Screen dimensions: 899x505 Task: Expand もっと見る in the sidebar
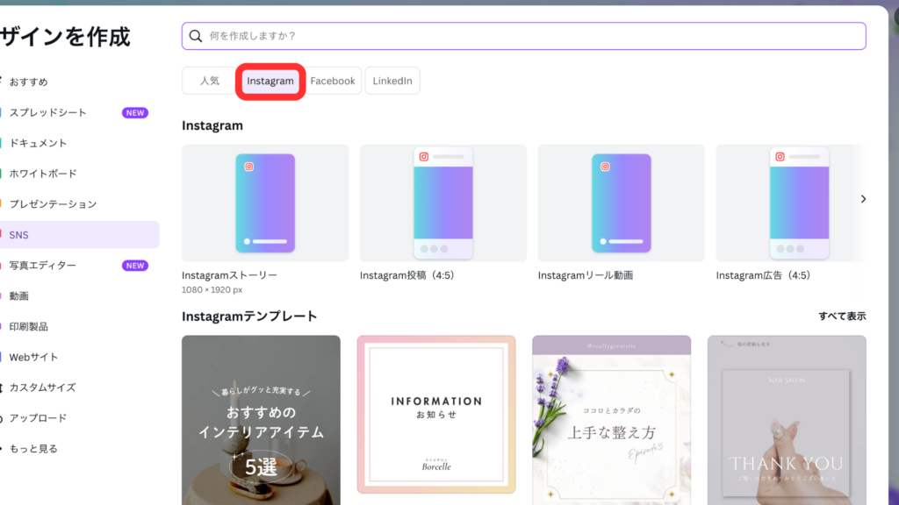(33, 449)
